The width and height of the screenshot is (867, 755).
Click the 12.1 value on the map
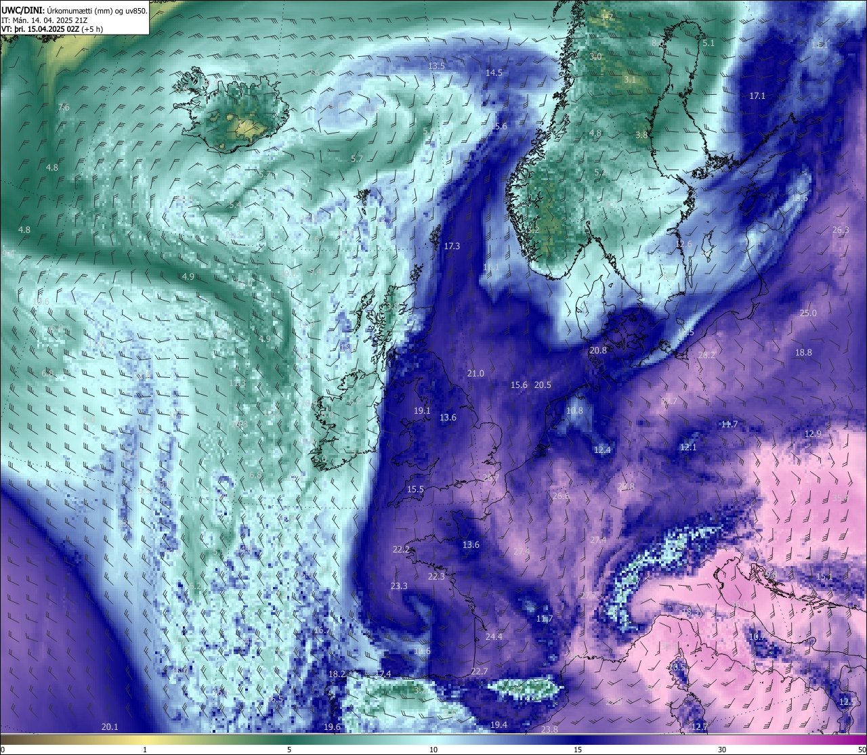(x=688, y=447)
